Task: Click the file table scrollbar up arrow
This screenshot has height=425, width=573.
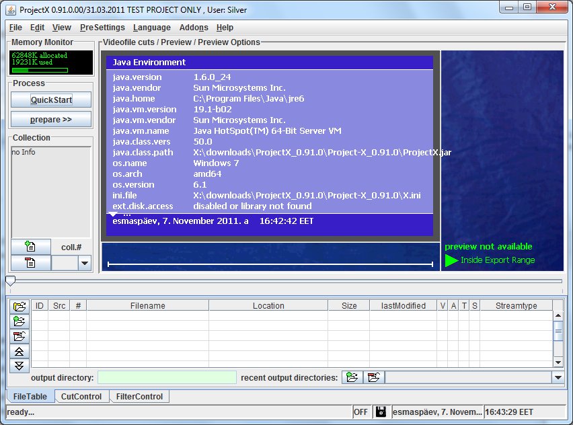Action: coord(558,315)
